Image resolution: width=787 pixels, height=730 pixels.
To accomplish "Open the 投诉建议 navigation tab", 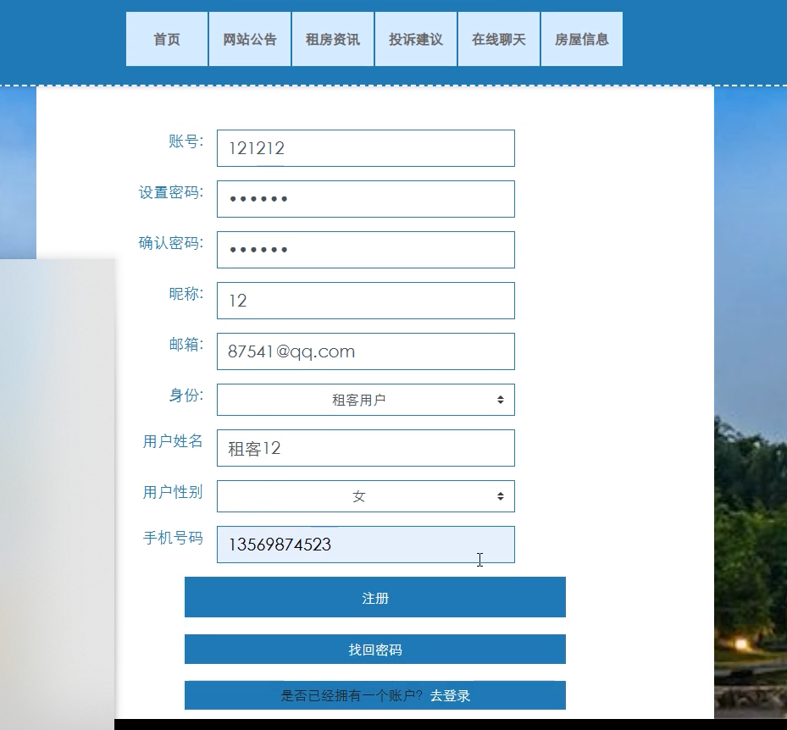I will click(416, 39).
